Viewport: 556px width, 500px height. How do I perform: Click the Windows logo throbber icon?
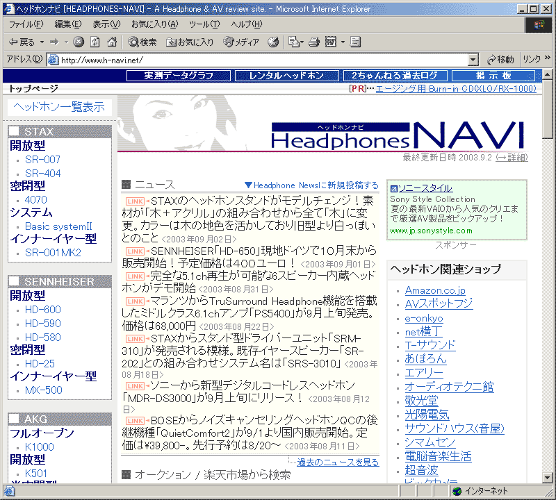[x=539, y=24]
